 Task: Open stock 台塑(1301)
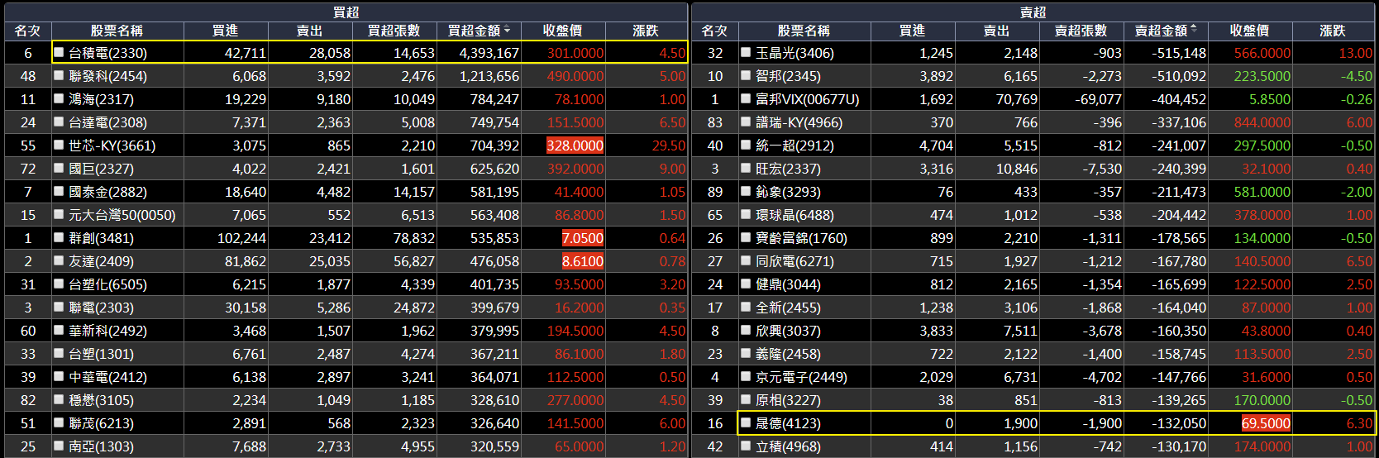(x=101, y=354)
